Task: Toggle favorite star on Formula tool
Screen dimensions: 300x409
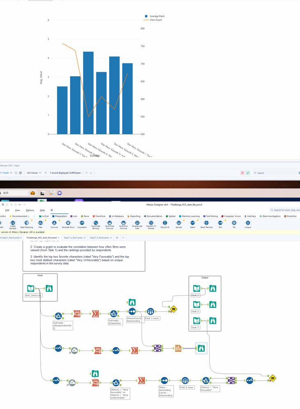Action: tap(59, 220)
